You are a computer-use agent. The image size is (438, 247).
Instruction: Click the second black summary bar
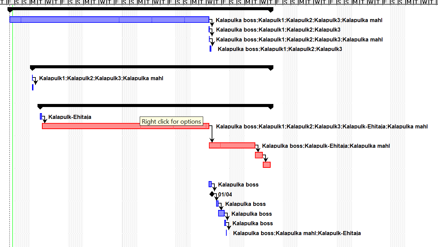coord(151,67)
